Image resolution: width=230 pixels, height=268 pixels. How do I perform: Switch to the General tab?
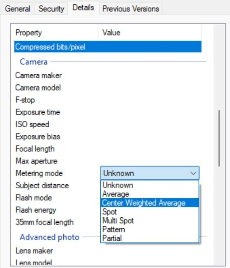(18, 9)
